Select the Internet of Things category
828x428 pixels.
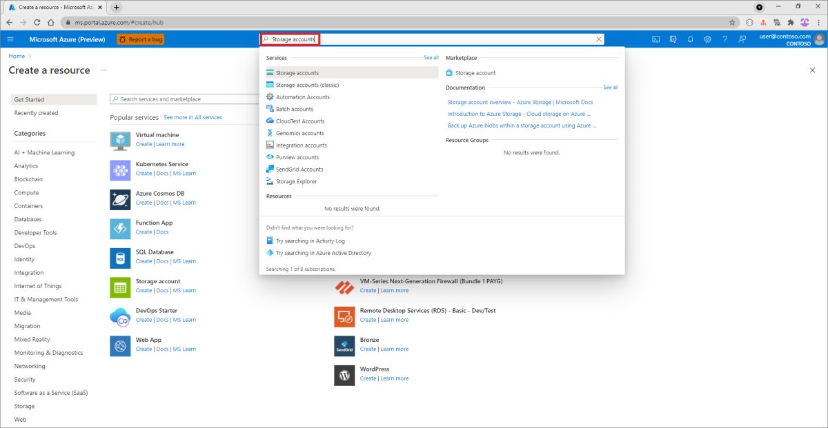(x=38, y=286)
